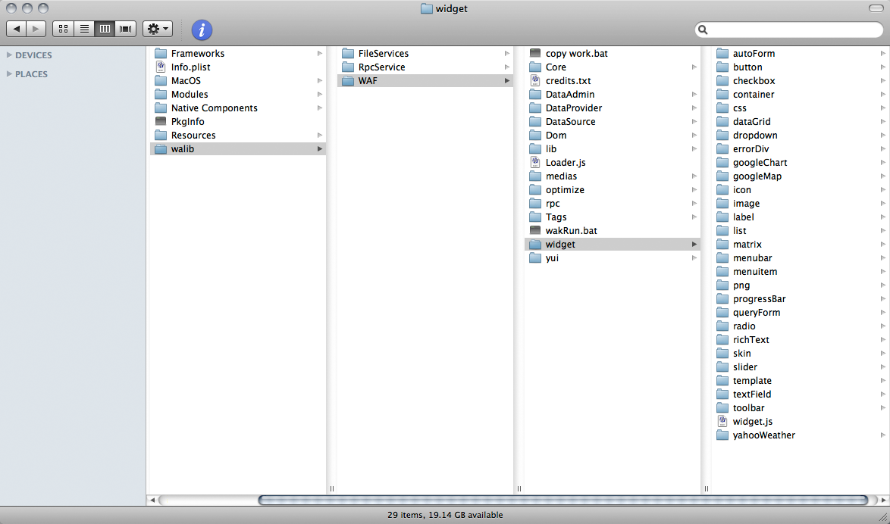890x524 pixels.
Task: Select the Loader.js file icon
Action: point(535,163)
